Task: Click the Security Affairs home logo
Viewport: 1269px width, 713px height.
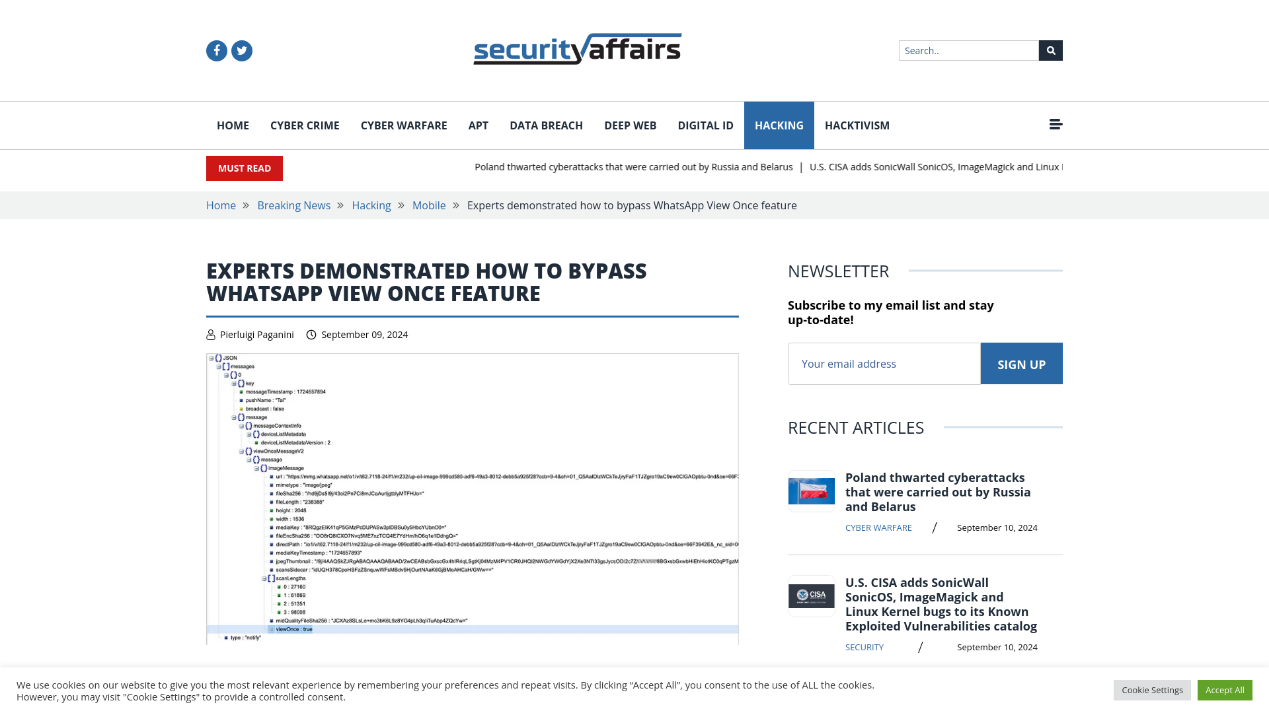Action: tap(577, 50)
